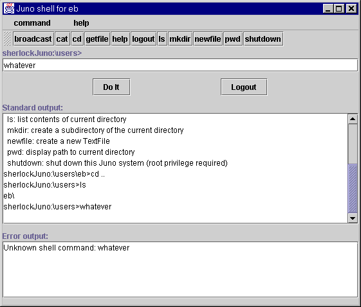Click the standard output scrollbar up arrow

(x=353, y=119)
